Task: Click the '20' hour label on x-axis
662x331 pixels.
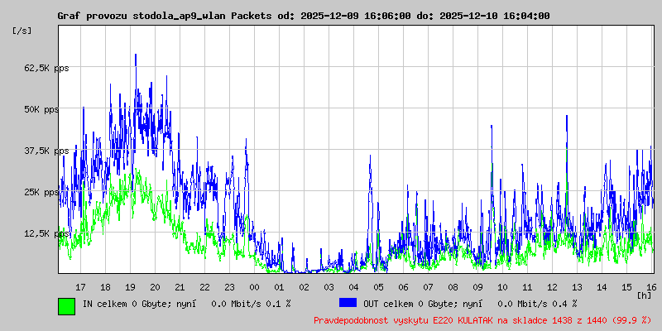Action: [155, 287]
